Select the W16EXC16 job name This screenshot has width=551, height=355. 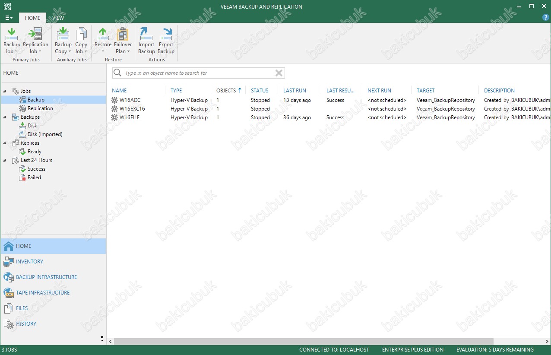(x=132, y=109)
